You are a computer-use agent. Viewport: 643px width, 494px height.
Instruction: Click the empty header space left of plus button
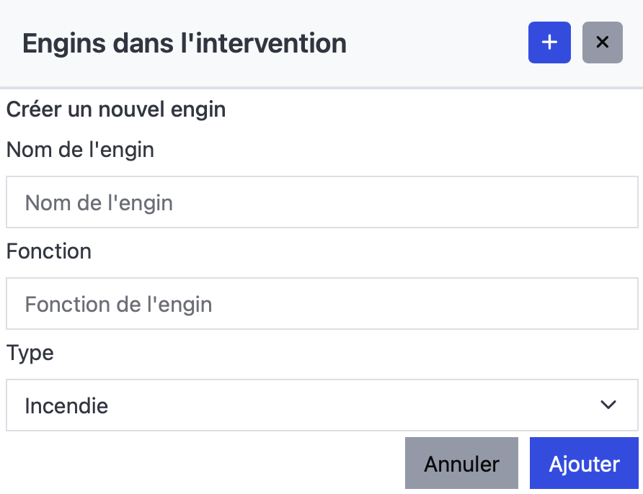coord(440,43)
